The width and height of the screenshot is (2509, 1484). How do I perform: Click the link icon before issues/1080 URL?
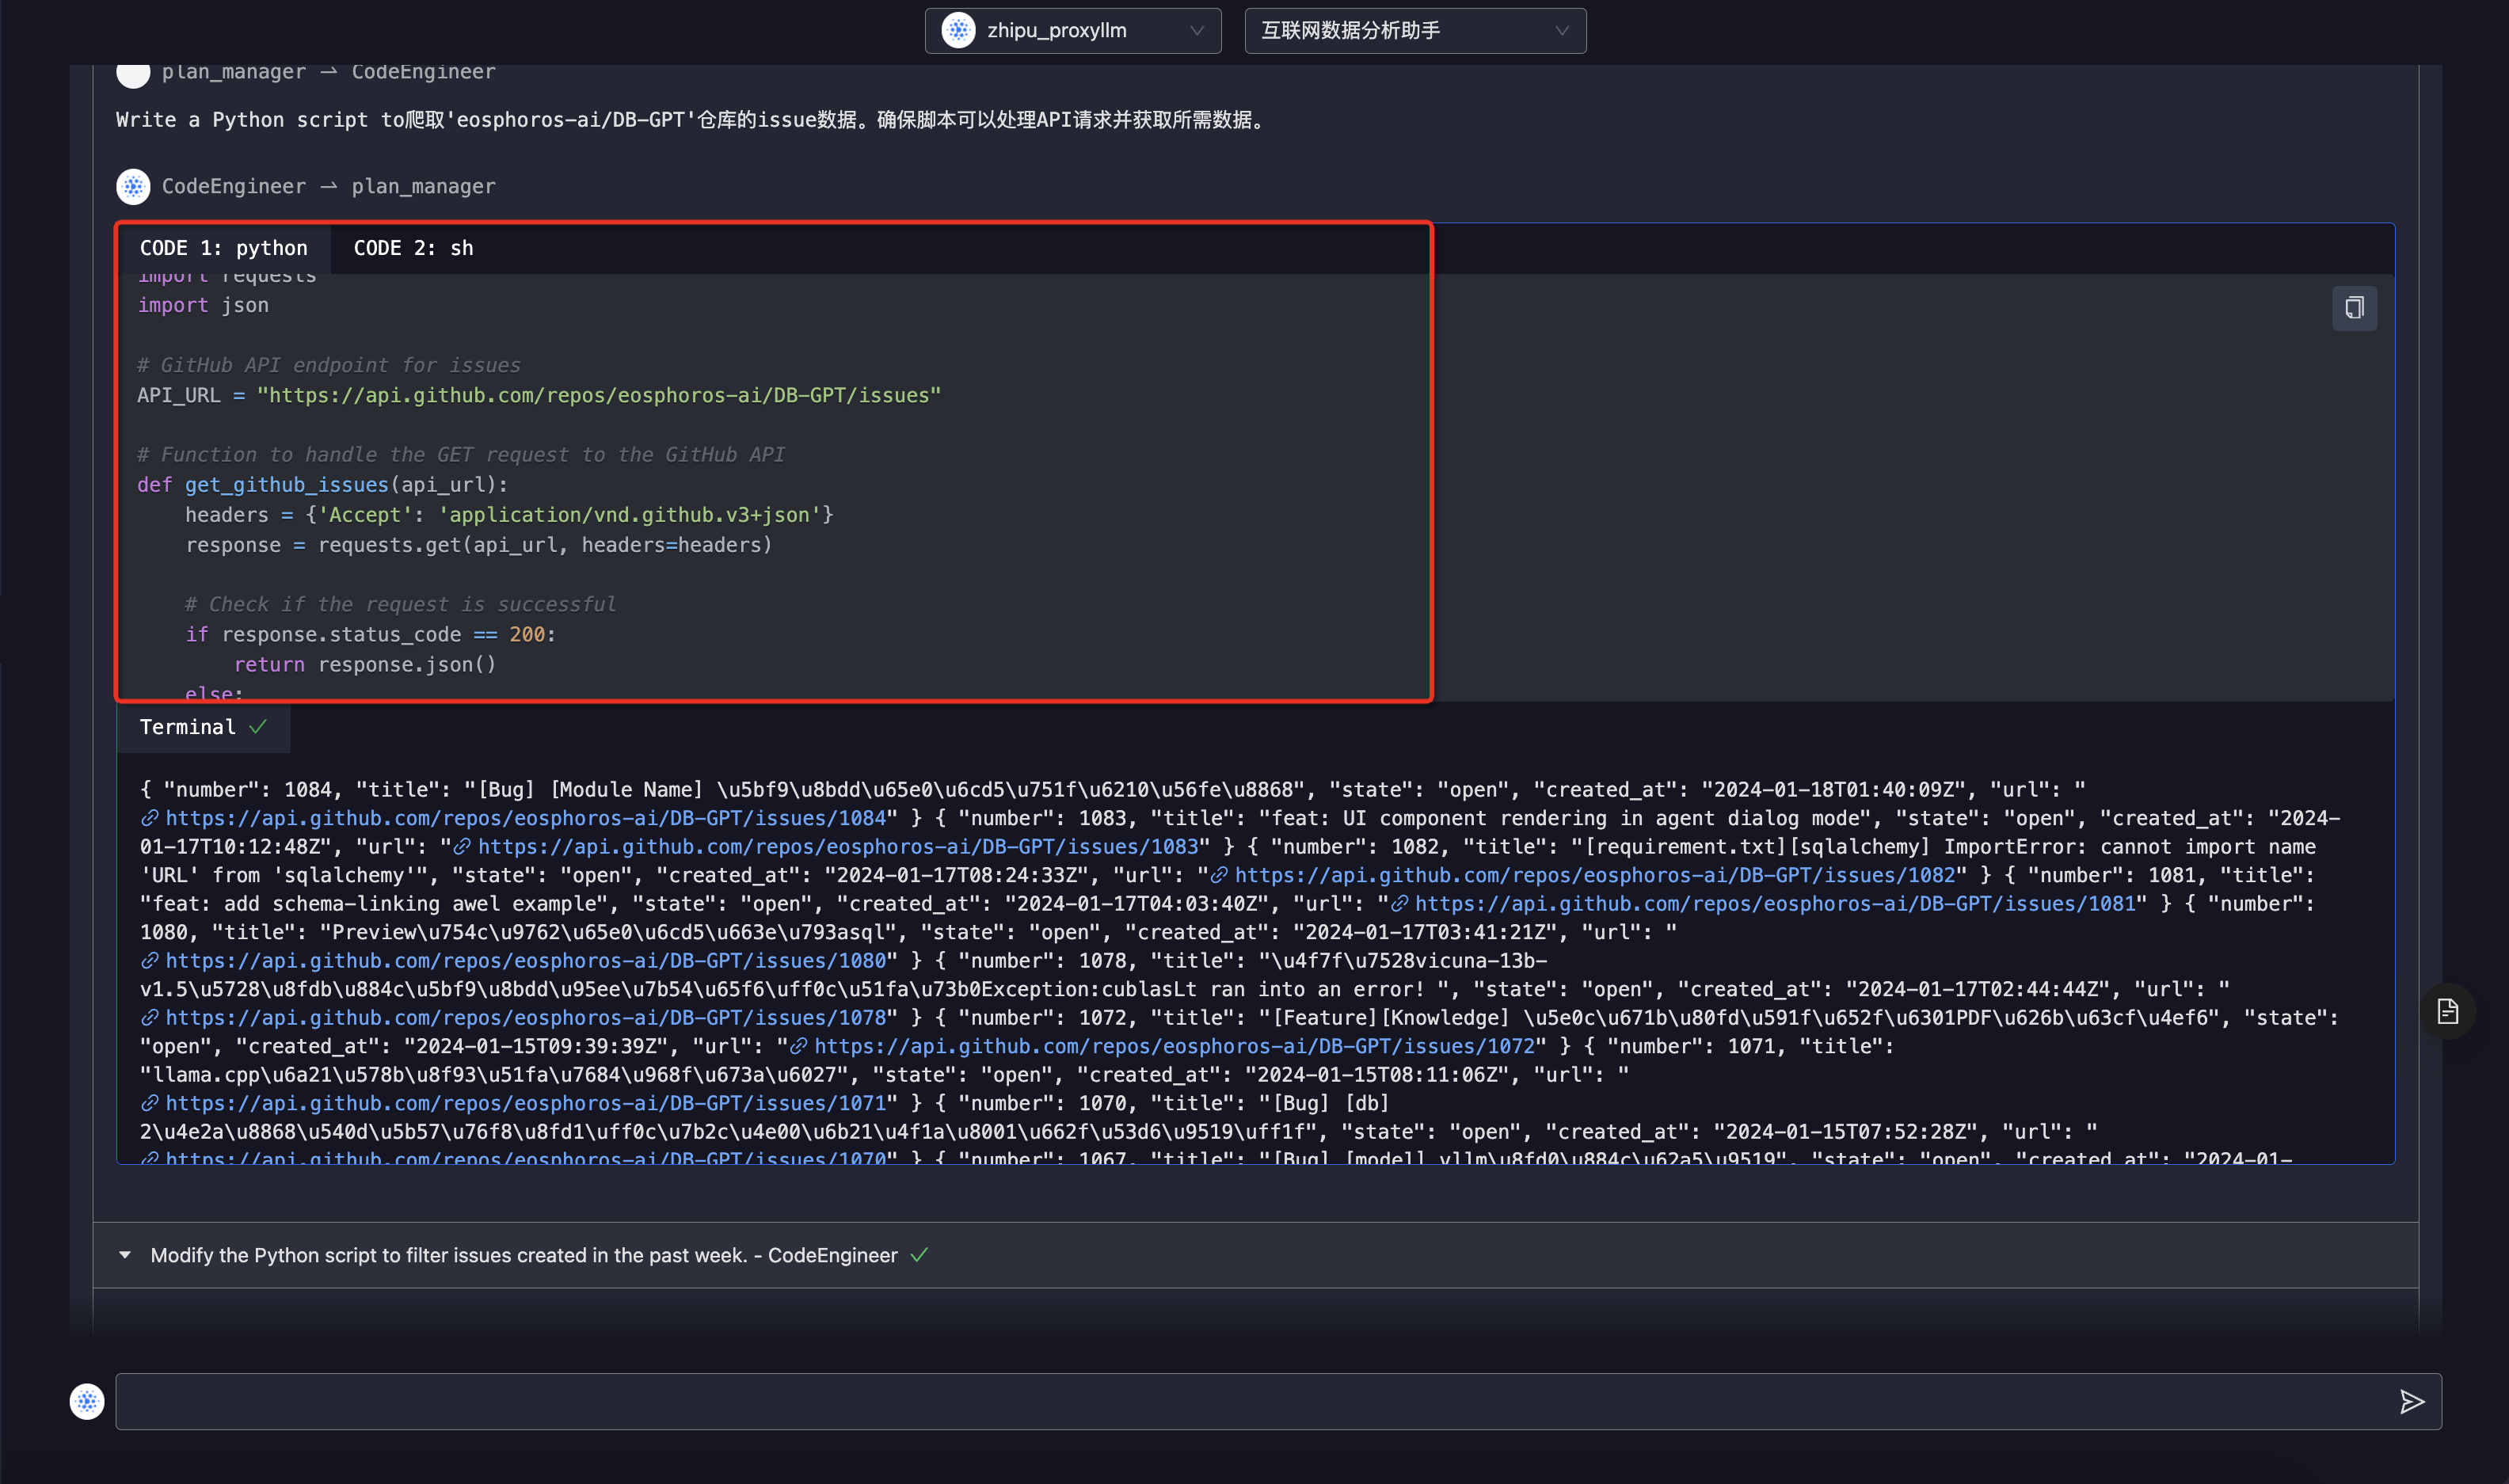click(x=150, y=961)
